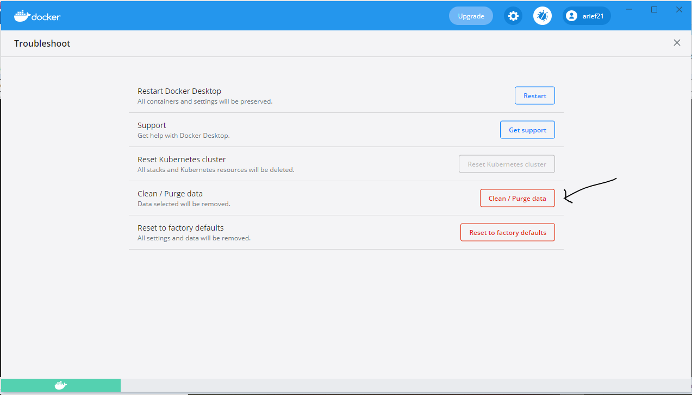Click the Reset to factory defaults button

click(x=508, y=232)
